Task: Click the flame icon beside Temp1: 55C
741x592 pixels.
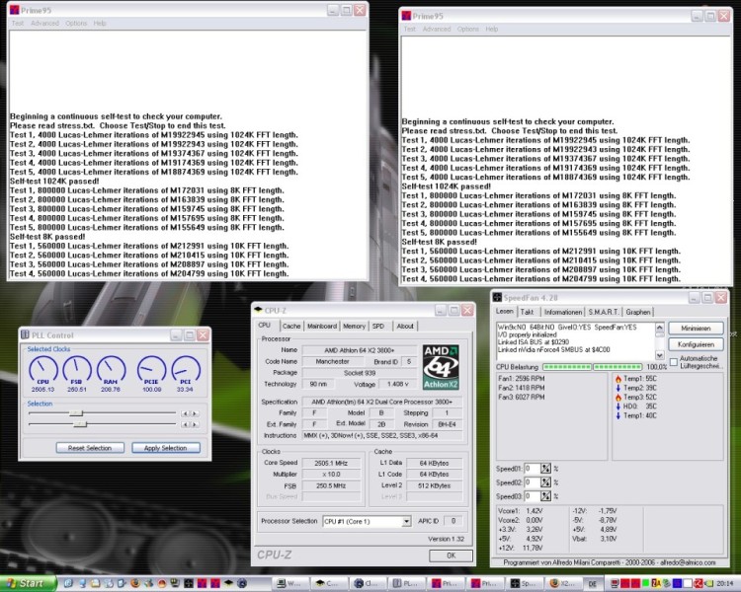Action: coord(618,379)
